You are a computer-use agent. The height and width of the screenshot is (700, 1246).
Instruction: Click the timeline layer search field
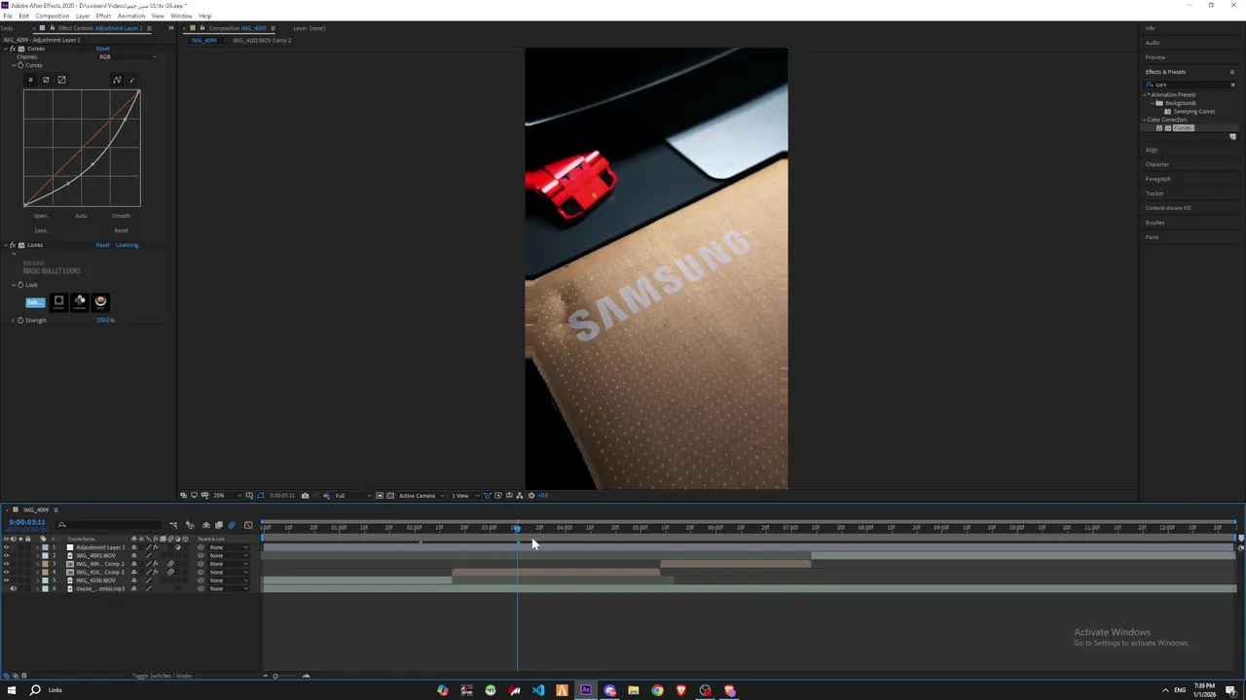click(x=108, y=525)
